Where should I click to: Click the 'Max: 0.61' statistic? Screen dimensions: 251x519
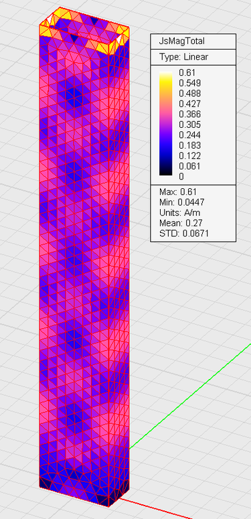tap(178, 192)
